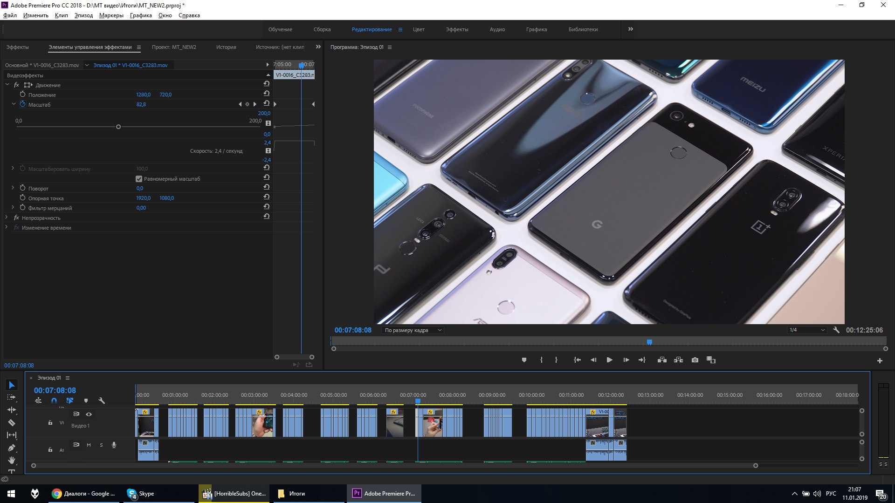The height and width of the screenshot is (503, 895).
Task: Play the program sequence
Action: coord(609,360)
